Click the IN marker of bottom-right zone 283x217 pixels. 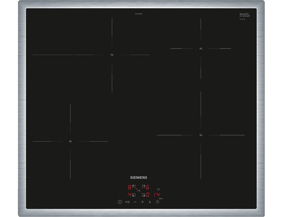click(201, 135)
